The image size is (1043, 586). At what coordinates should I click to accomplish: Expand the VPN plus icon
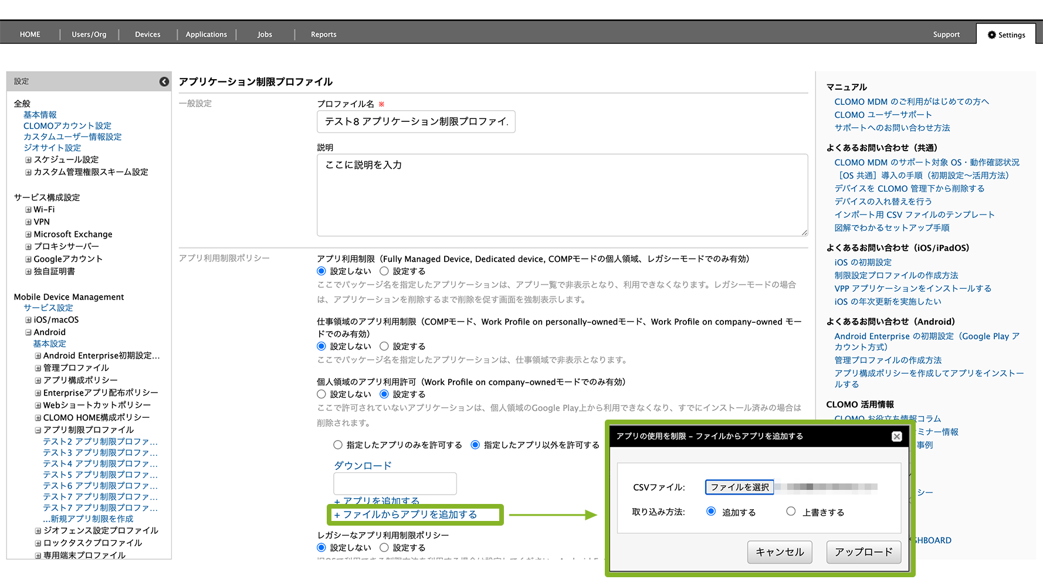[x=28, y=222]
